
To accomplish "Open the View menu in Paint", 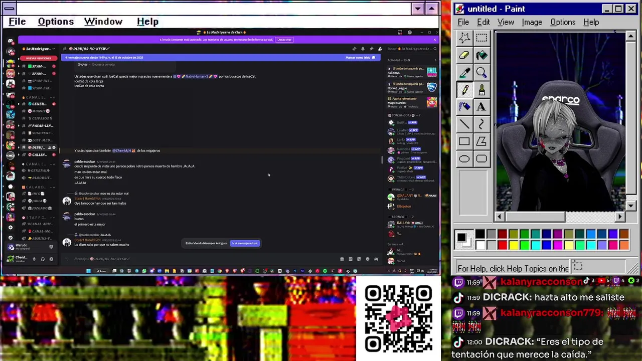I will coord(506,22).
